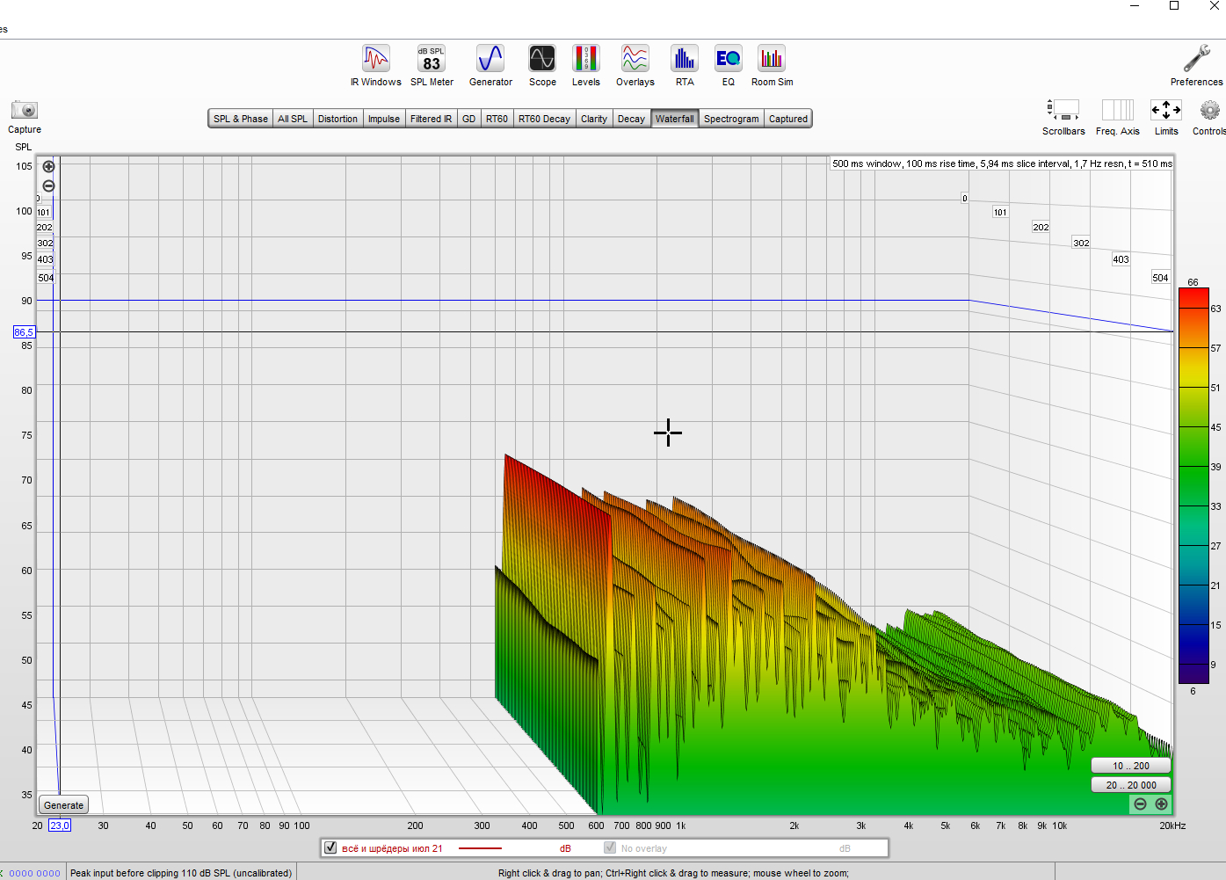The height and width of the screenshot is (880, 1226).
Task: Open the graph Limits panel
Action: coord(1166,110)
